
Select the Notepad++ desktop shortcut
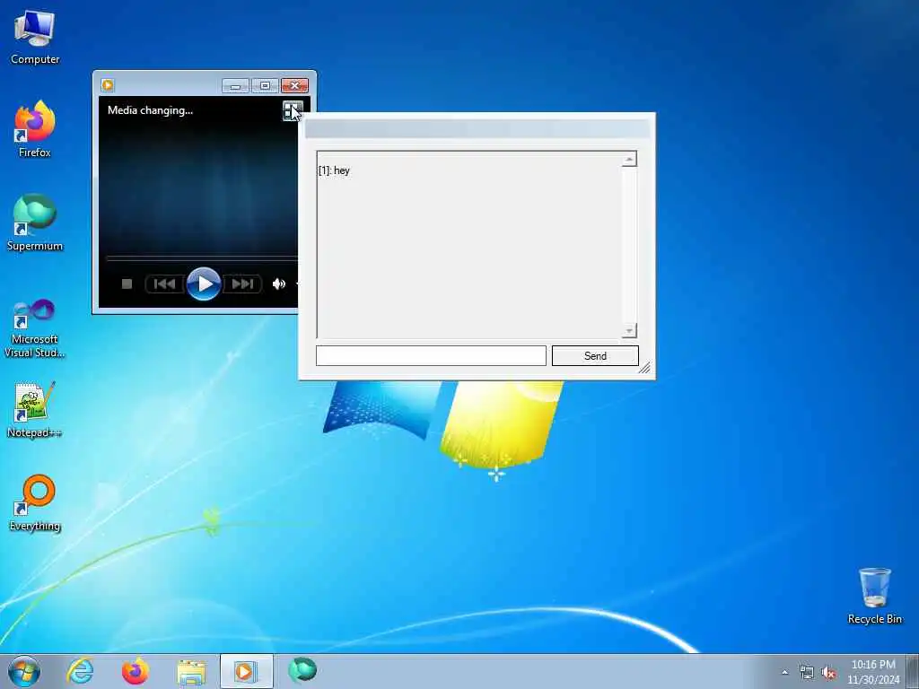click(x=35, y=410)
